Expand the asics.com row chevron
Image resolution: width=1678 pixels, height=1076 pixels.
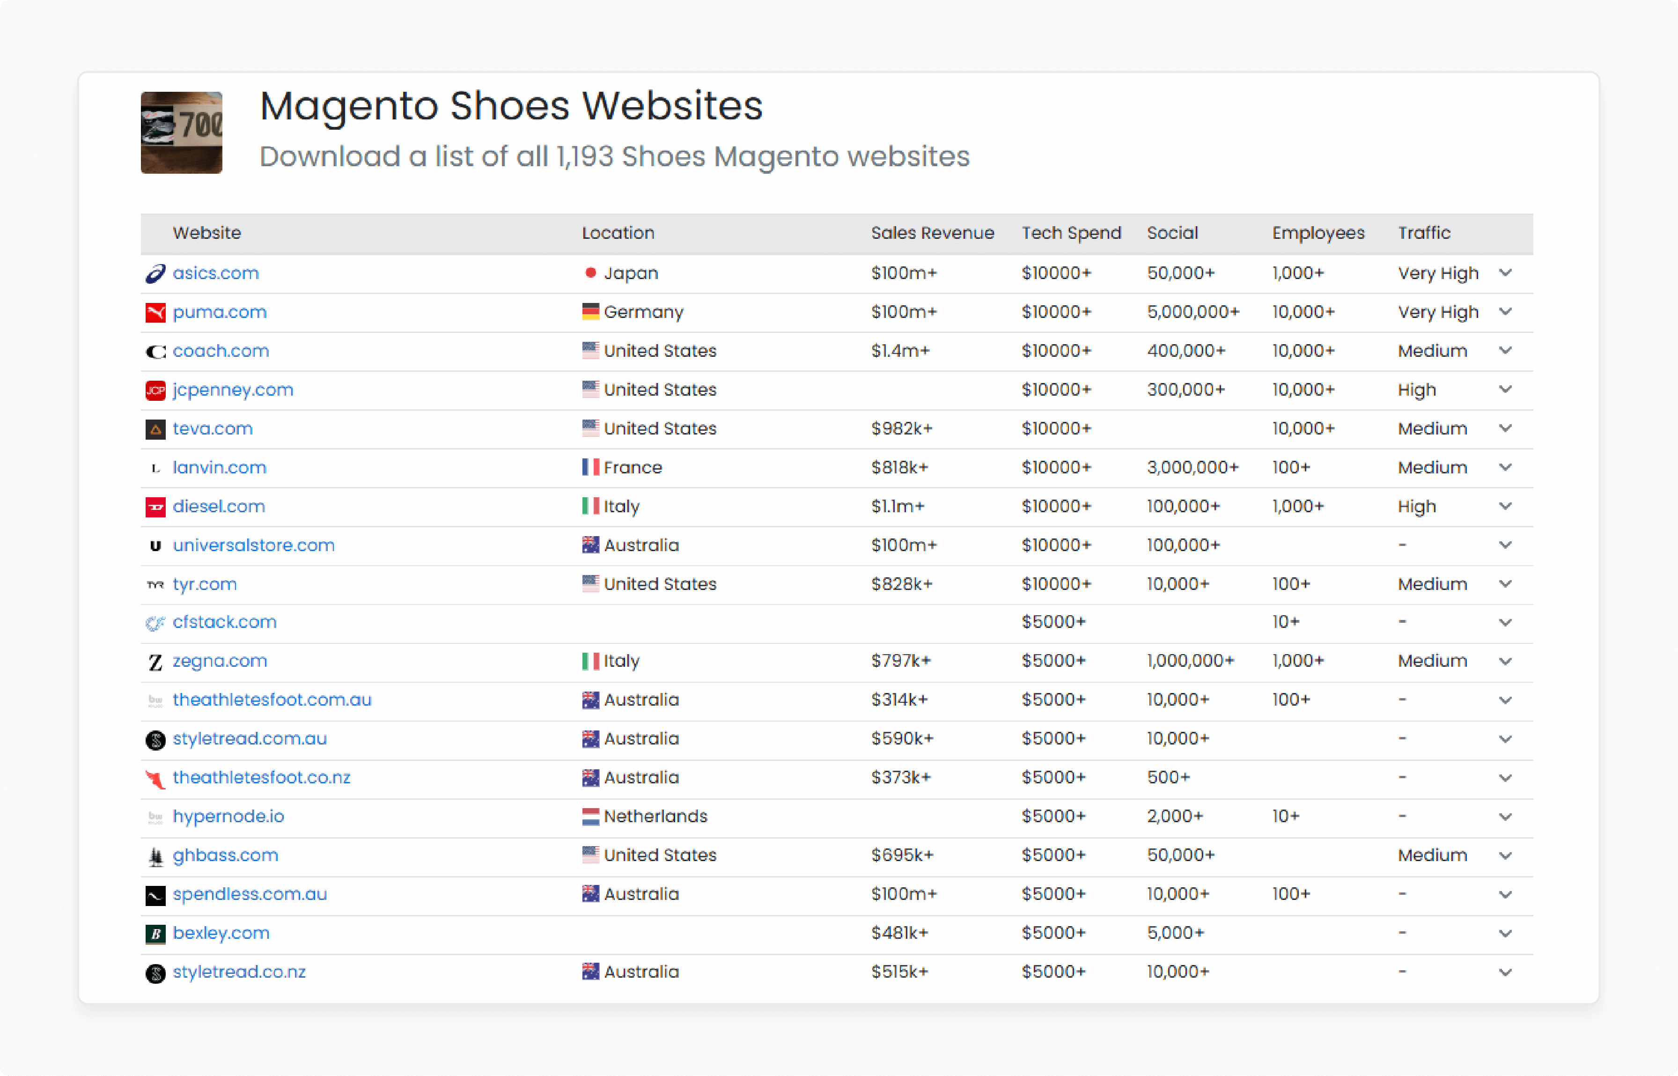point(1505,273)
